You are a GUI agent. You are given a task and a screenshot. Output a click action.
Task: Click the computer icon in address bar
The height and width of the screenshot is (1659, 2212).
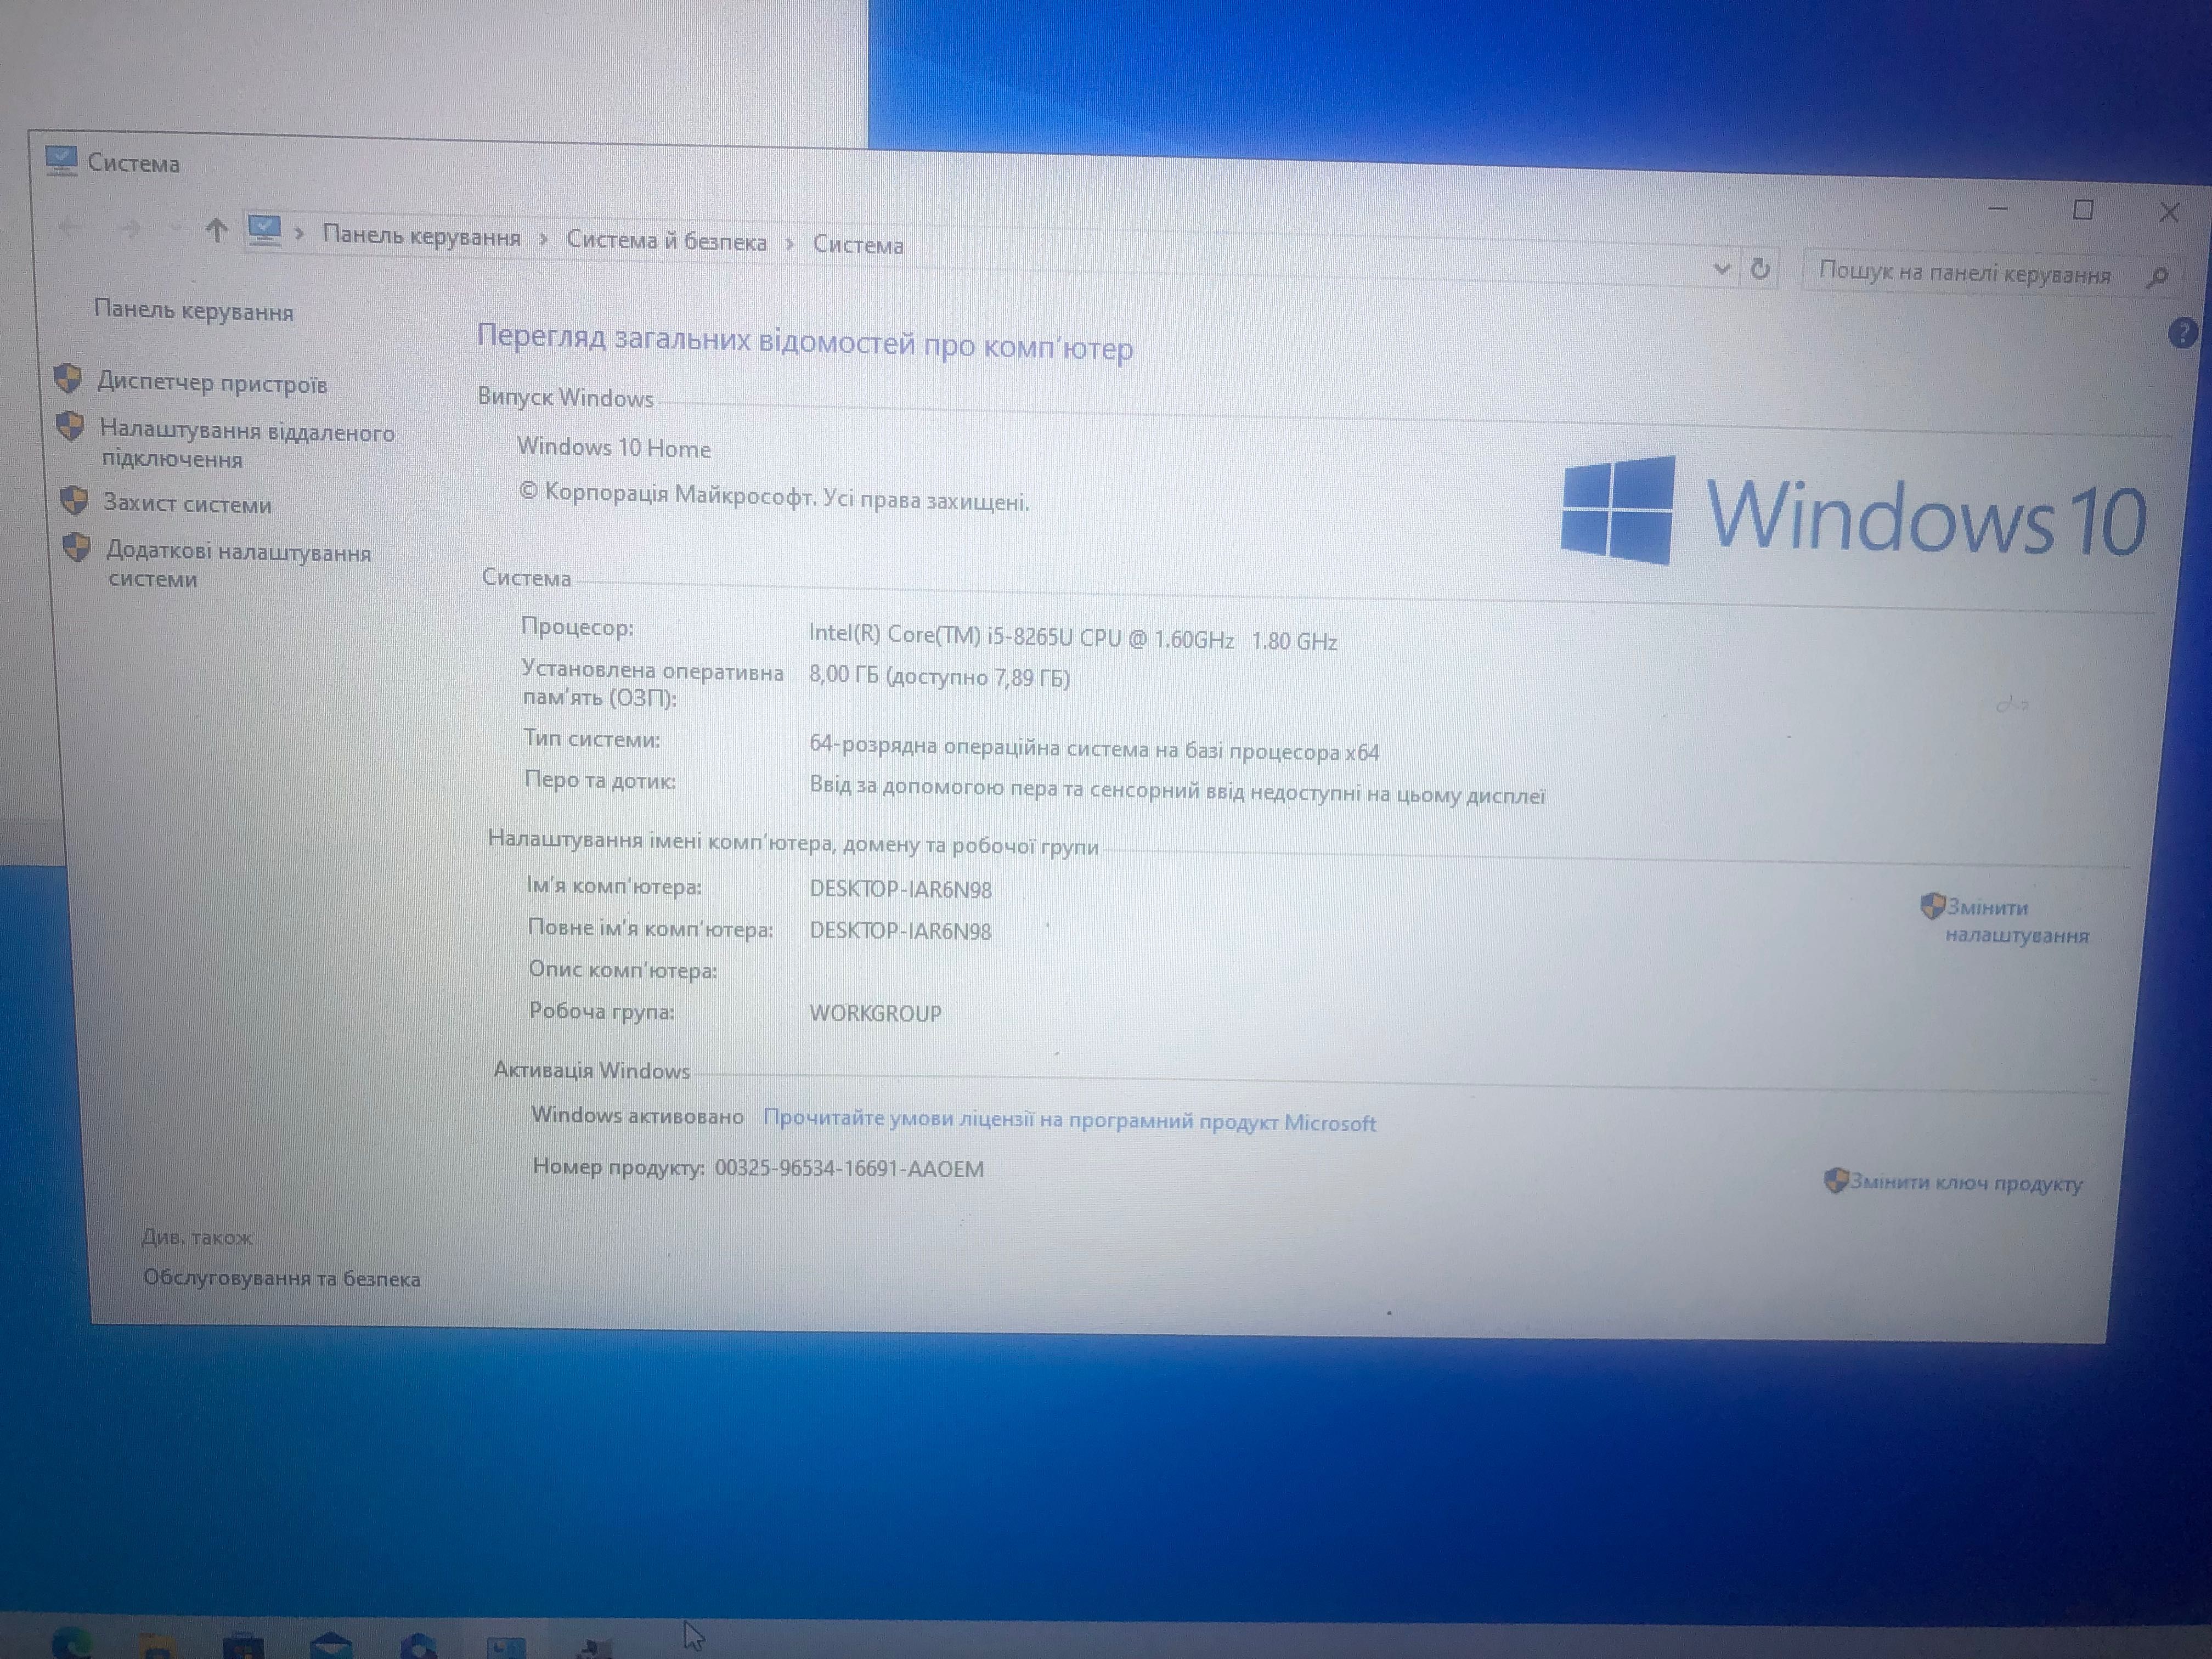point(264,231)
